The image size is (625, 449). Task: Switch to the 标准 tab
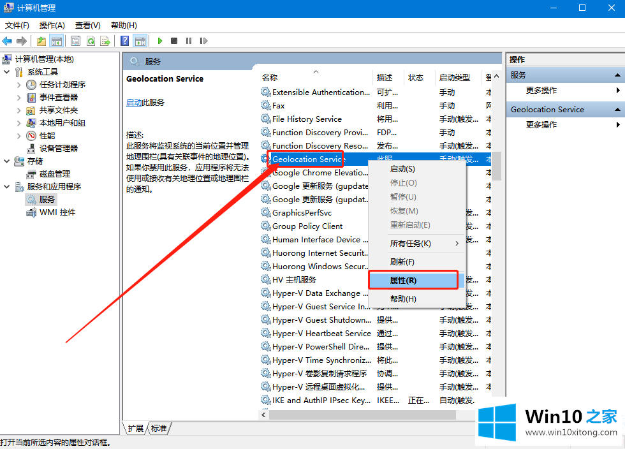click(159, 428)
